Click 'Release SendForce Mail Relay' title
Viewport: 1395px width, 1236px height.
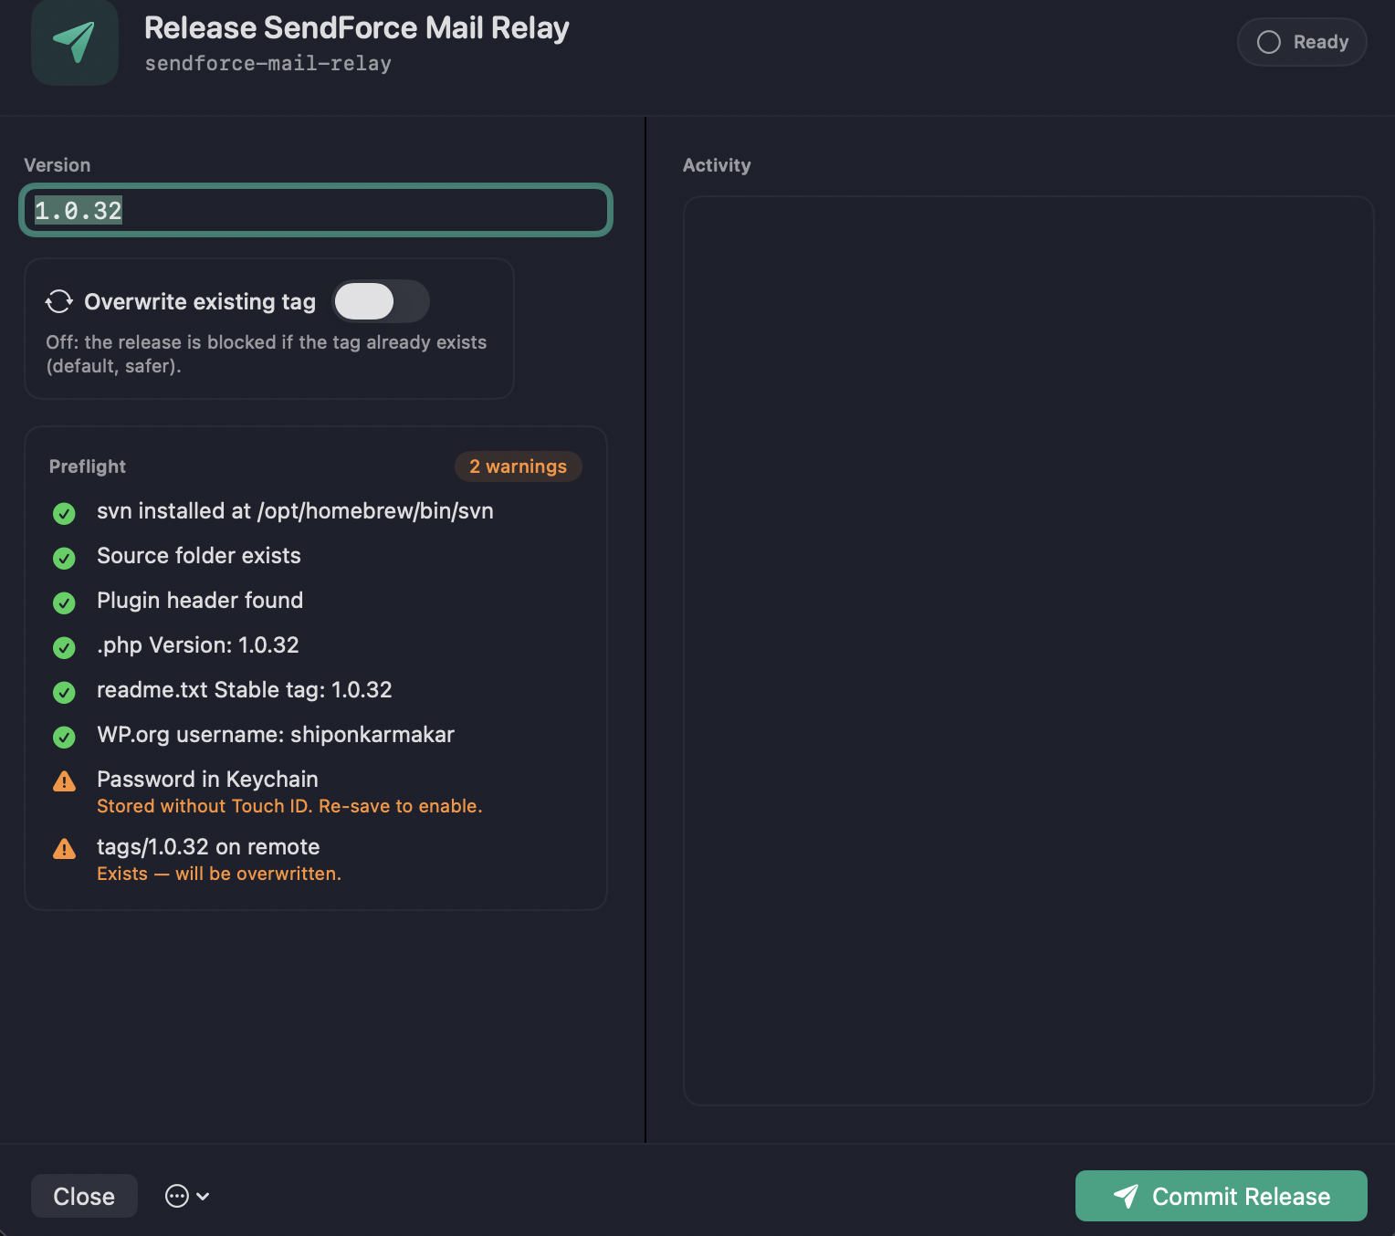coord(357,28)
